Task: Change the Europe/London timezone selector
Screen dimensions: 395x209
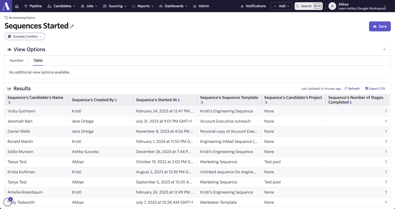Action: coord(25,36)
